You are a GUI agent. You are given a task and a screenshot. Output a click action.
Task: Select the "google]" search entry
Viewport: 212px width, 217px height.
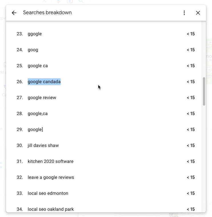[35, 130]
